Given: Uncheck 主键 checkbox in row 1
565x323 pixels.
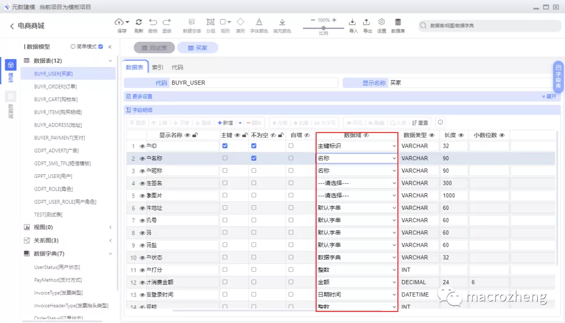Looking at the screenshot, I should point(225,146).
